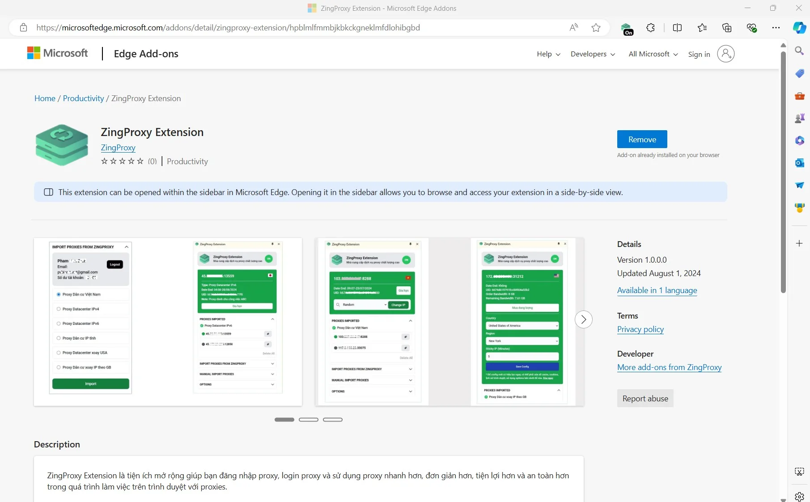810x502 pixels.
Task: Select the third carousel page indicator
Action: click(x=332, y=420)
